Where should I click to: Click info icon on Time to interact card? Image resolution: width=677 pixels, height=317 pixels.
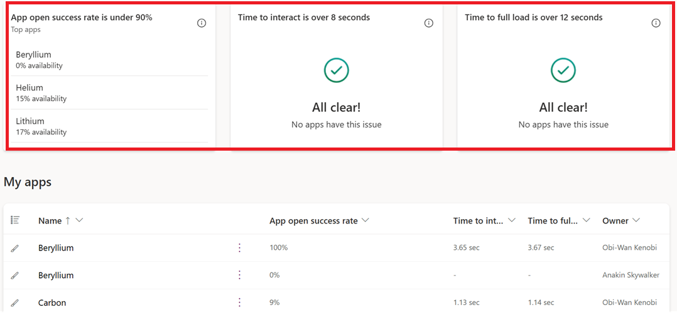429,23
